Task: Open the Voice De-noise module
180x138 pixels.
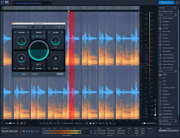Action: [x=166, y=68]
